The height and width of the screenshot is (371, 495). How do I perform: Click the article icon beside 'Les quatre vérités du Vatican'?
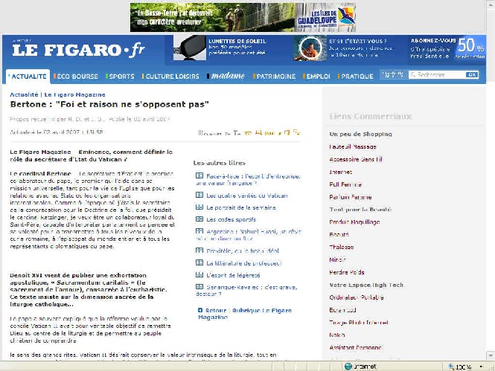[x=199, y=196]
